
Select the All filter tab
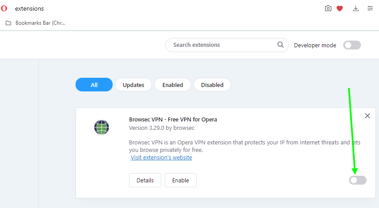point(94,85)
